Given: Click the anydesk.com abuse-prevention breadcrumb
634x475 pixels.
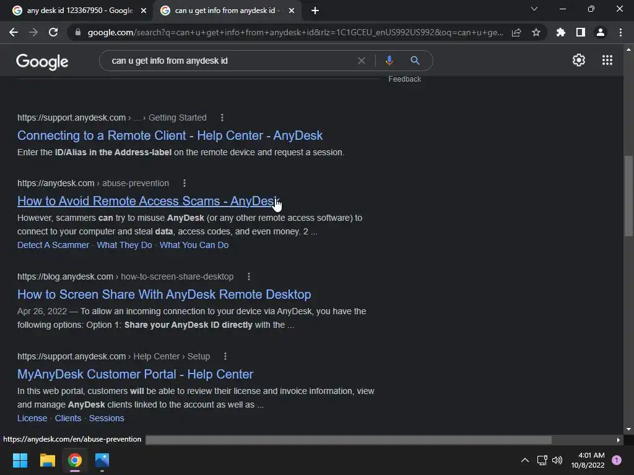Looking at the screenshot, I should point(93,183).
